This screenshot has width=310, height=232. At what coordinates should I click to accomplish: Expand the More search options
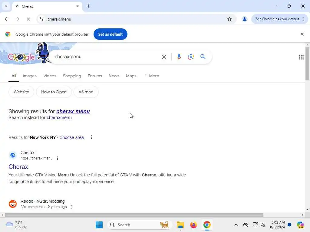point(152,76)
